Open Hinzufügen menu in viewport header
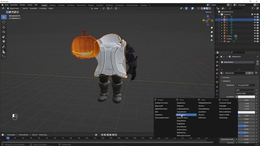This screenshot has height=146, width=260. (43, 8)
